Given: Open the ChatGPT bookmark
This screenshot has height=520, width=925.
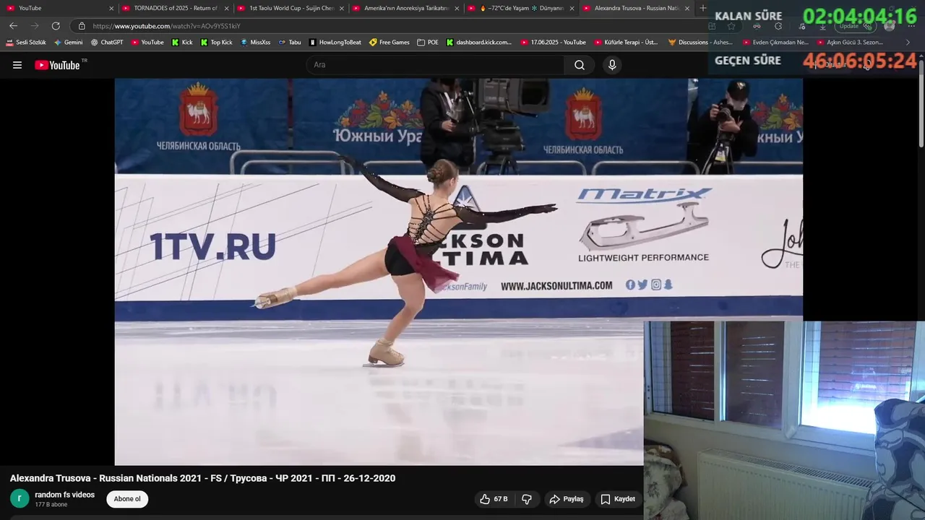Looking at the screenshot, I should tap(107, 42).
